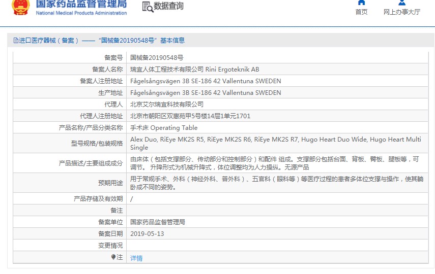Click National Medical Products Administration subtitle
Viewport: 435px width, 274px height.
81,13
